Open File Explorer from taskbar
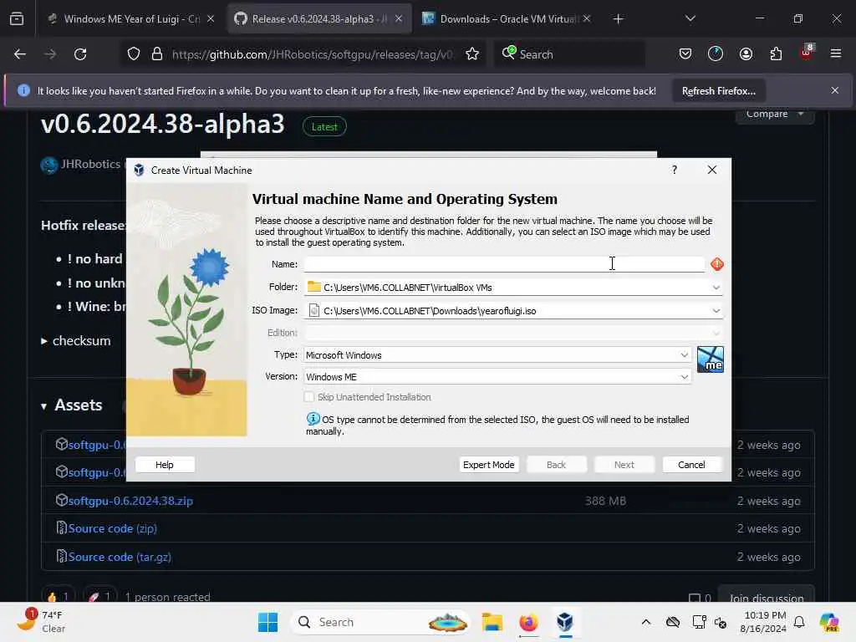The height and width of the screenshot is (642, 856). [x=492, y=622]
